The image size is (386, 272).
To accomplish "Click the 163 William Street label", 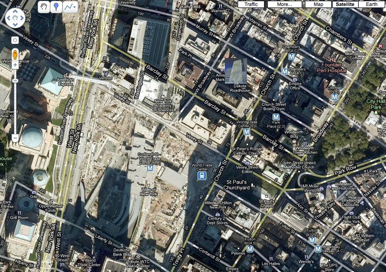I will pyautogui.click(x=364, y=238).
